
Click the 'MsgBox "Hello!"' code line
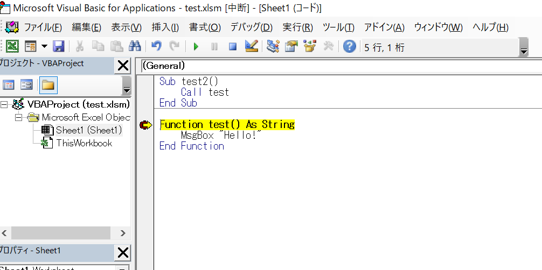coord(220,136)
